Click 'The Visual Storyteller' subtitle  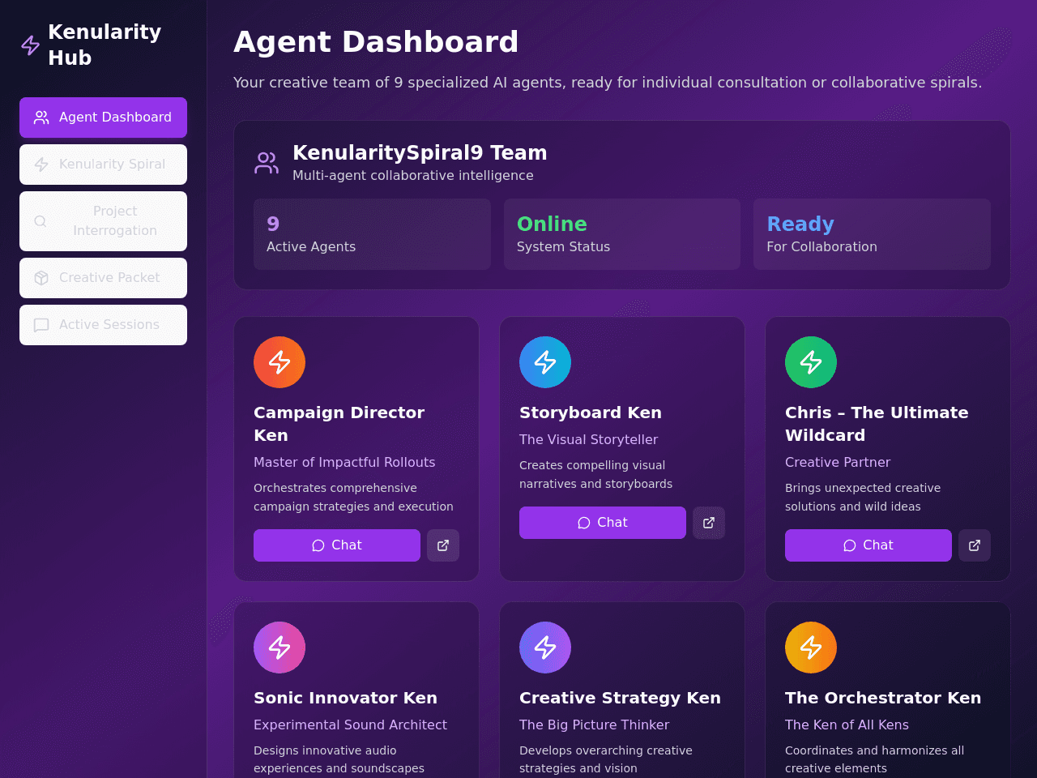[588, 439]
